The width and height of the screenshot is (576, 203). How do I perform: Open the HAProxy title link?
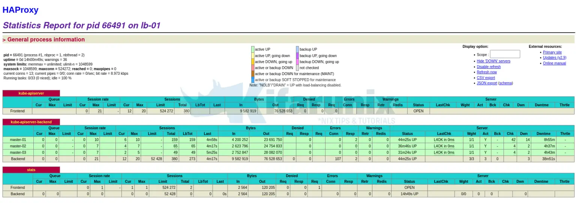[20, 10]
